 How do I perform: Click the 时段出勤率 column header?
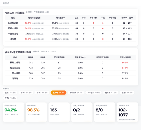[x=60, y=18]
